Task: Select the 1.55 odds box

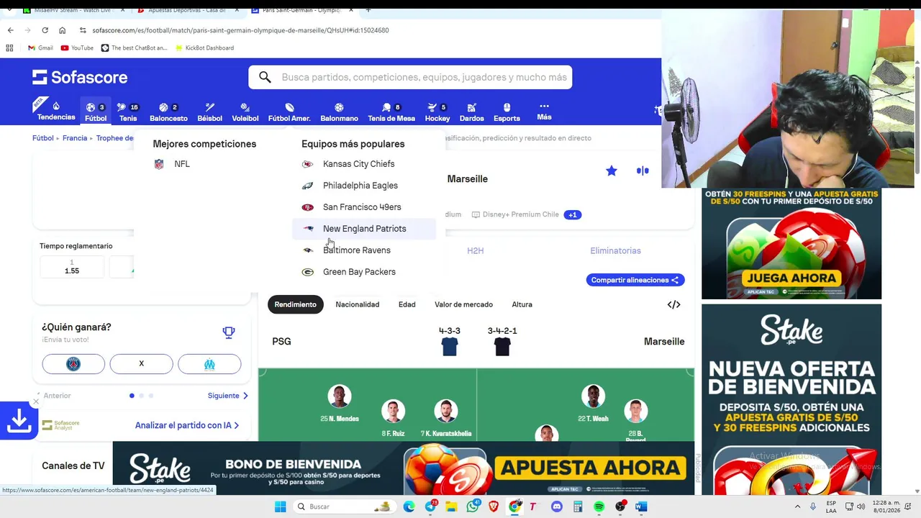Action: tap(72, 267)
